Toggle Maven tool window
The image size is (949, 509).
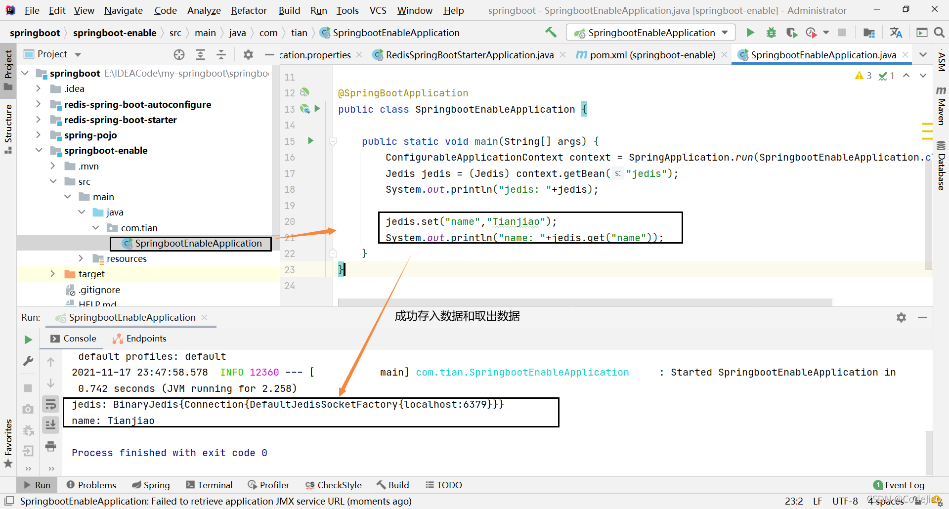[x=941, y=106]
